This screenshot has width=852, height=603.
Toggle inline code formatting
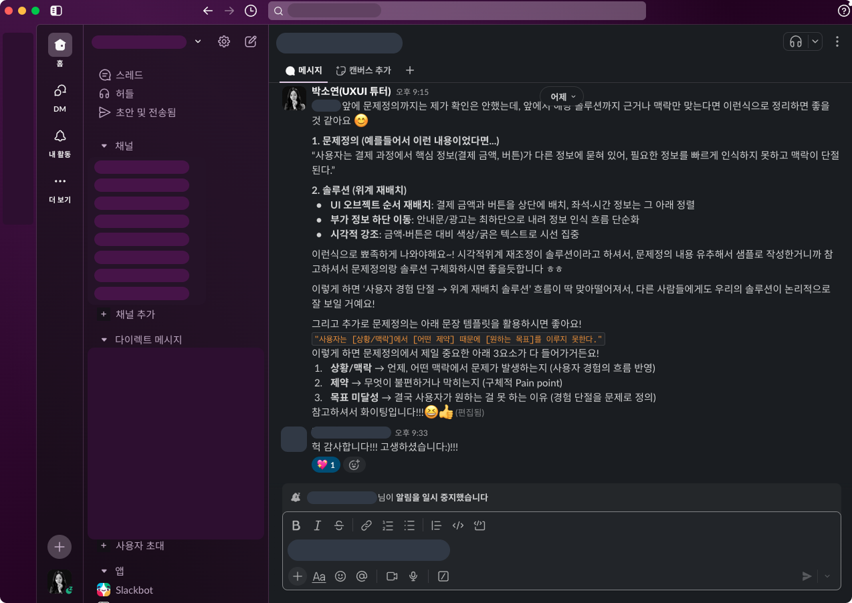(458, 525)
